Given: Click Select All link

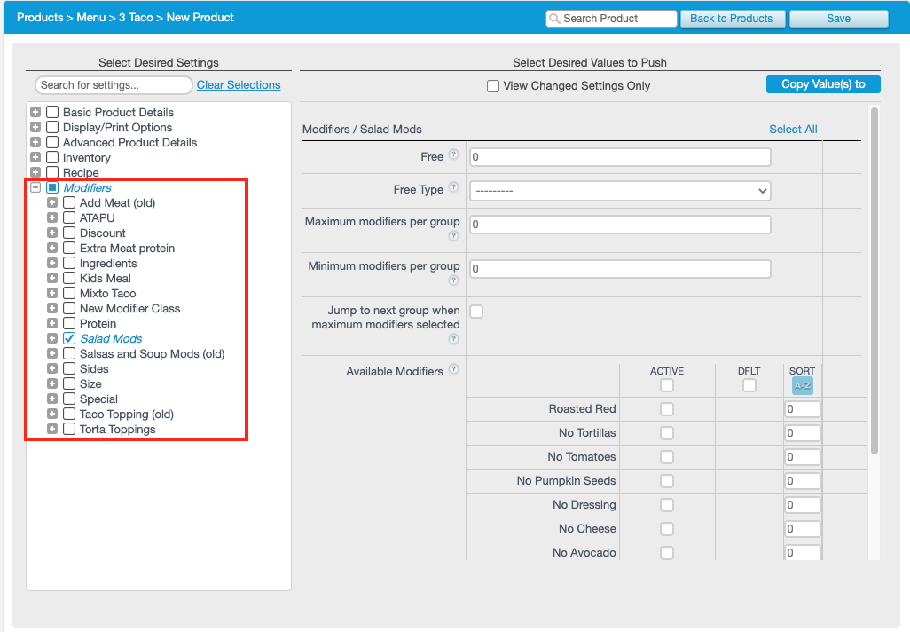Looking at the screenshot, I should 793,129.
